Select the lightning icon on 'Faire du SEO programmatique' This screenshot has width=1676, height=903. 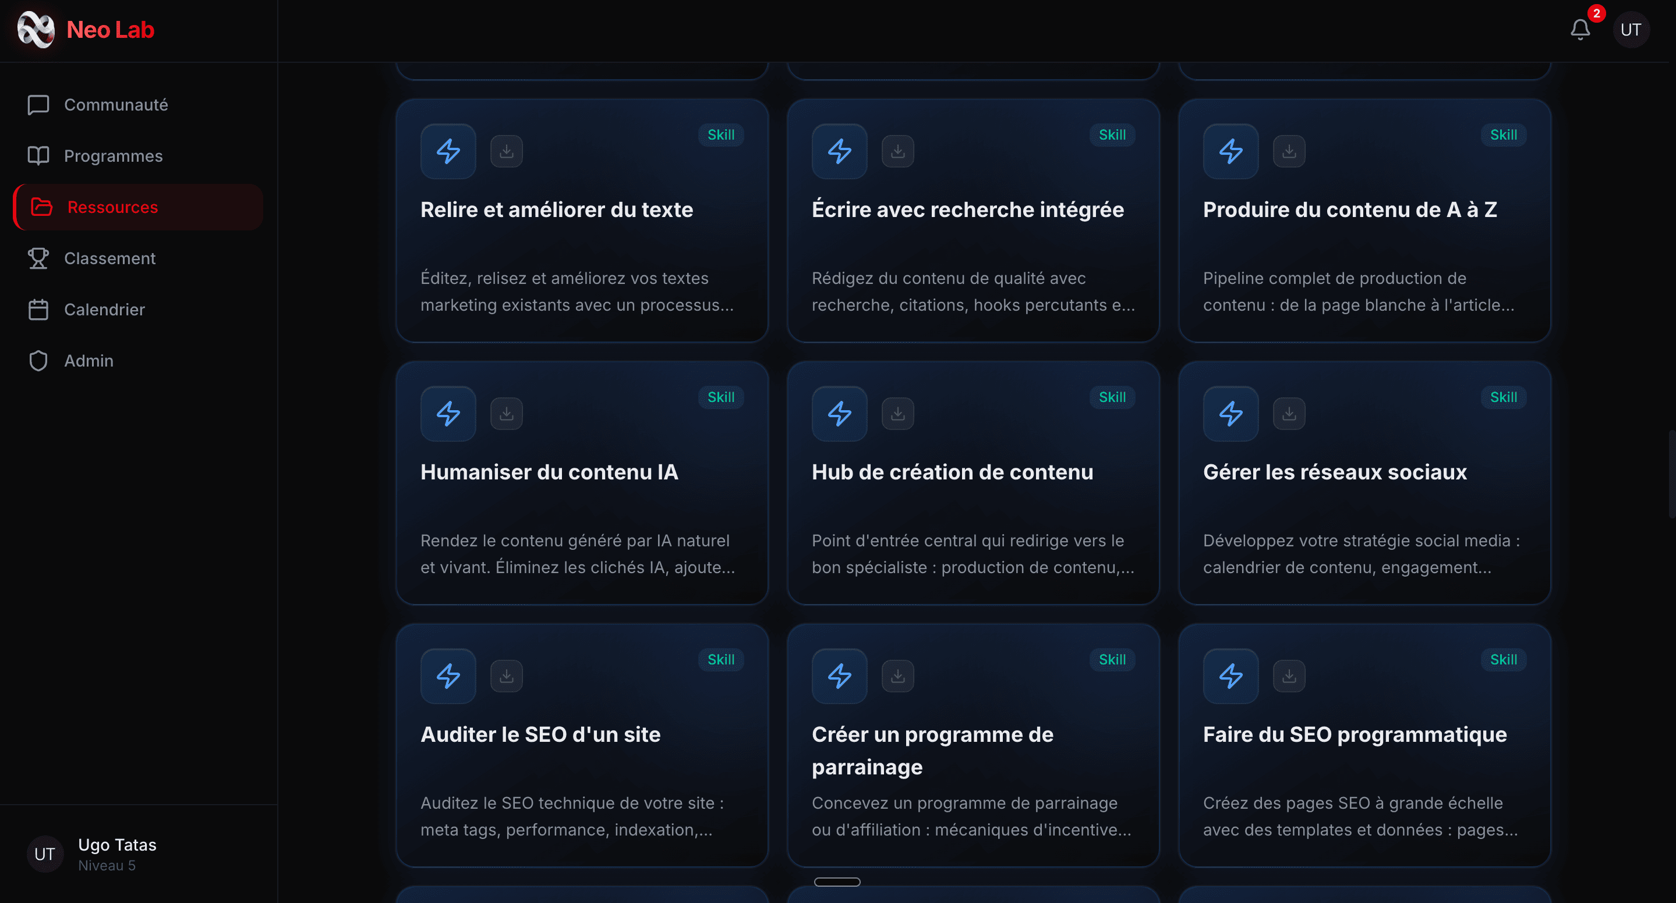click(x=1230, y=676)
